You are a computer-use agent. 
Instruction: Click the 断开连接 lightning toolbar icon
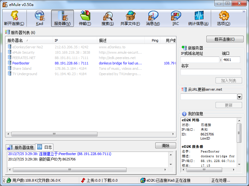[x=14, y=15]
